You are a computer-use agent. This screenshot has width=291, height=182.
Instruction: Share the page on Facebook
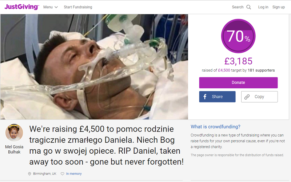pyautogui.click(x=217, y=97)
